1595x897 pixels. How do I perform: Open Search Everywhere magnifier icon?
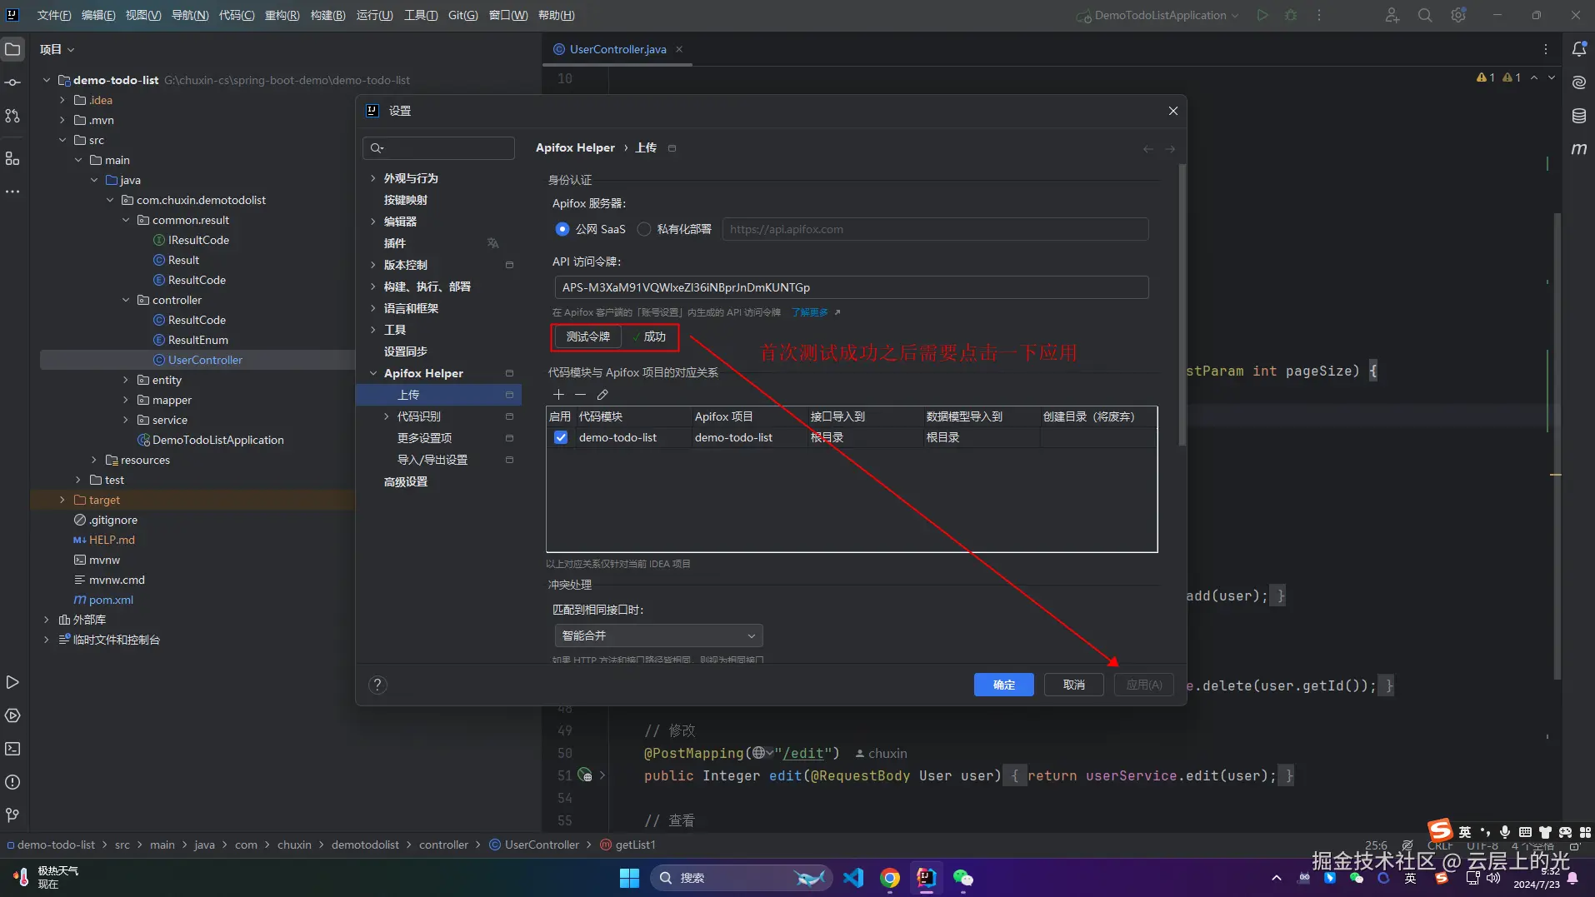(1425, 15)
